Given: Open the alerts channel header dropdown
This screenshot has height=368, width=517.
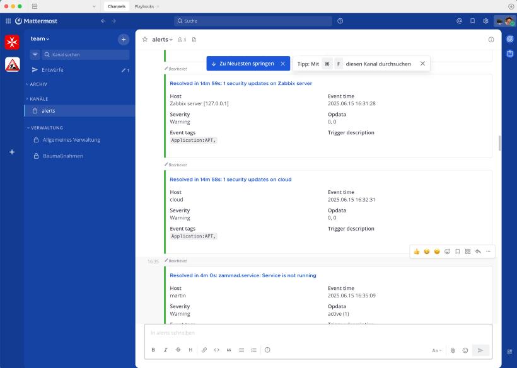Looking at the screenshot, I should [x=162, y=40].
